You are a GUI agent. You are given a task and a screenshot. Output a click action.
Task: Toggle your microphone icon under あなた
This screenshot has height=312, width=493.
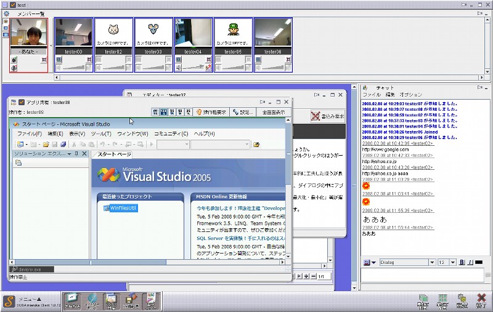tap(14, 68)
